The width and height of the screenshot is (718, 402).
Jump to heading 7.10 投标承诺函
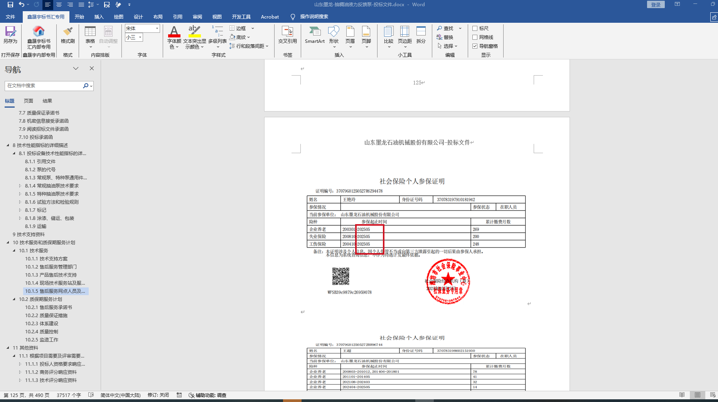(36, 137)
